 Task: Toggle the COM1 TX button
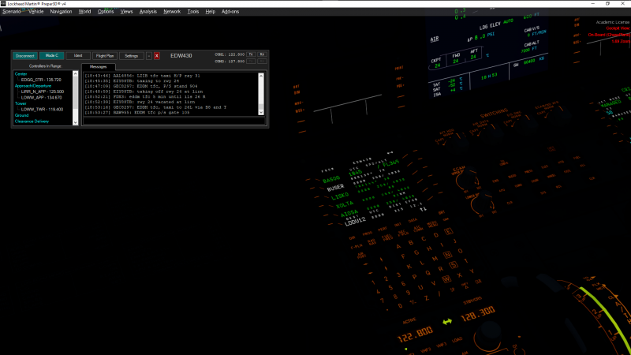pos(251,54)
